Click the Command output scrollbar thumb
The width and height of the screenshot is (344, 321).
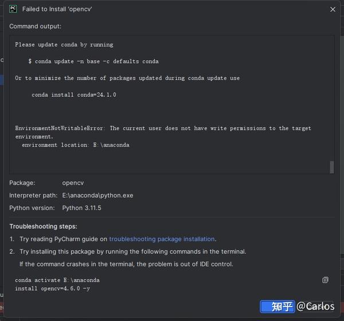pyautogui.click(x=332, y=167)
